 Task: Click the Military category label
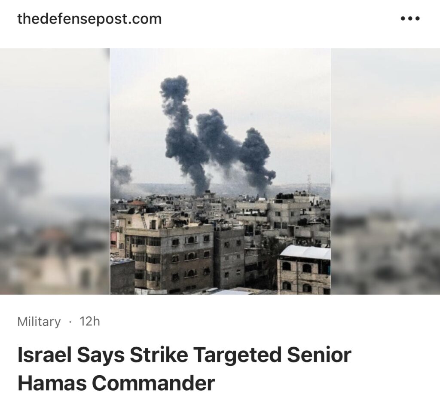pos(39,321)
